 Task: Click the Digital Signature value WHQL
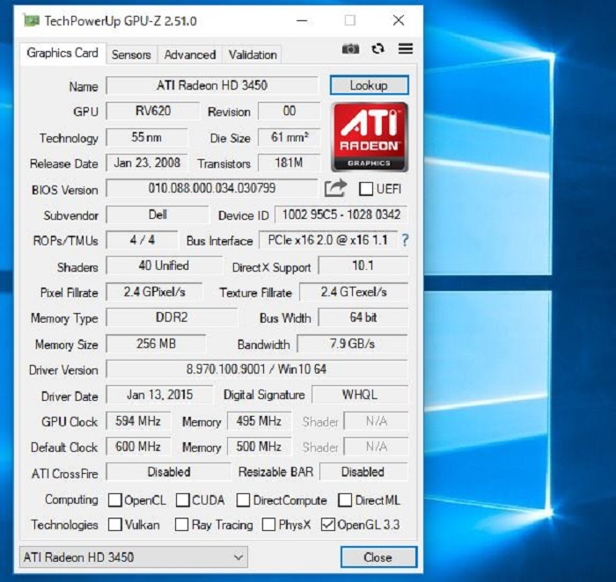pyautogui.click(x=360, y=395)
